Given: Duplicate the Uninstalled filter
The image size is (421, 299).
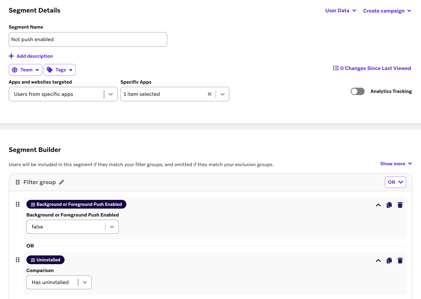Looking at the screenshot, I should [389, 261].
